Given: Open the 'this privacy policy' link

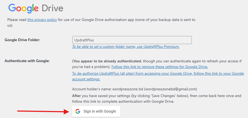Looking at the screenshot, I should click(42, 20).
